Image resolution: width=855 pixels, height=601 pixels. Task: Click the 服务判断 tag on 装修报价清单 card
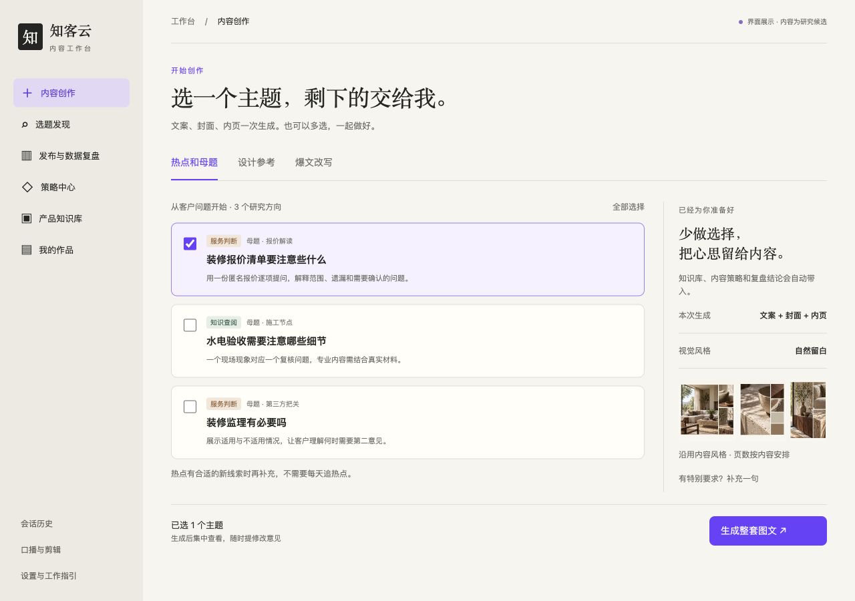pos(224,241)
